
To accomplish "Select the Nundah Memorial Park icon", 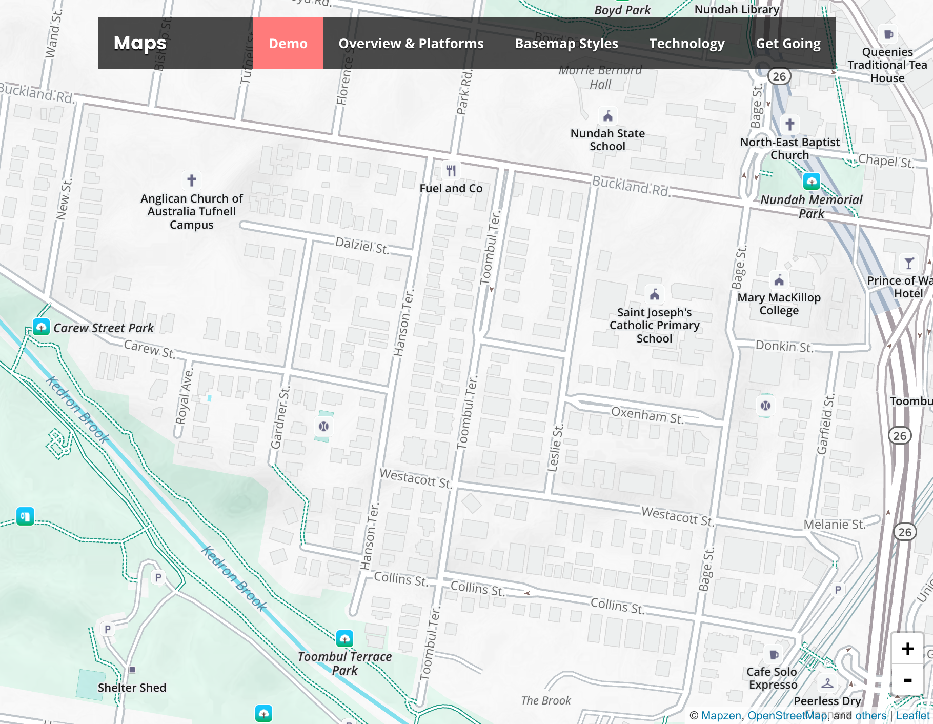I will (x=812, y=181).
